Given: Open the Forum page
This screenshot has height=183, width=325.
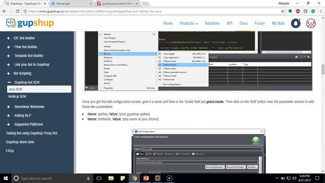Looking at the screenshot, I should point(259,23).
